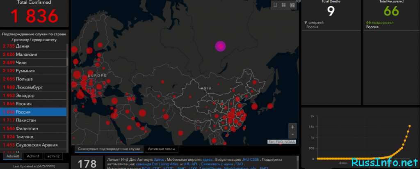
Task: Click the last data point on chart
Action: click(x=410, y=126)
